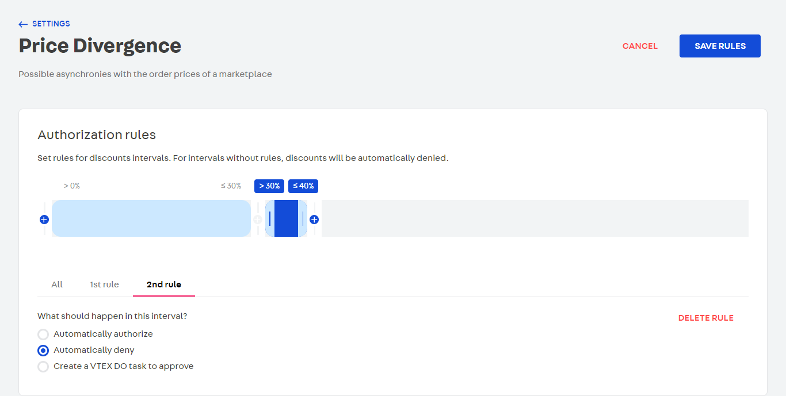
Task: Click the right handle of the second interval
Action: (x=303, y=219)
